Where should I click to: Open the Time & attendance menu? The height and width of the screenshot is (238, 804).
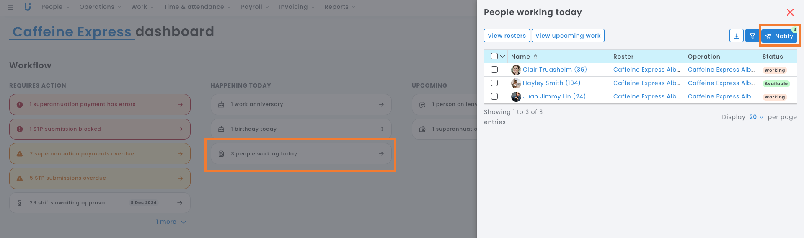pyautogui.click(x=197, y=7)
